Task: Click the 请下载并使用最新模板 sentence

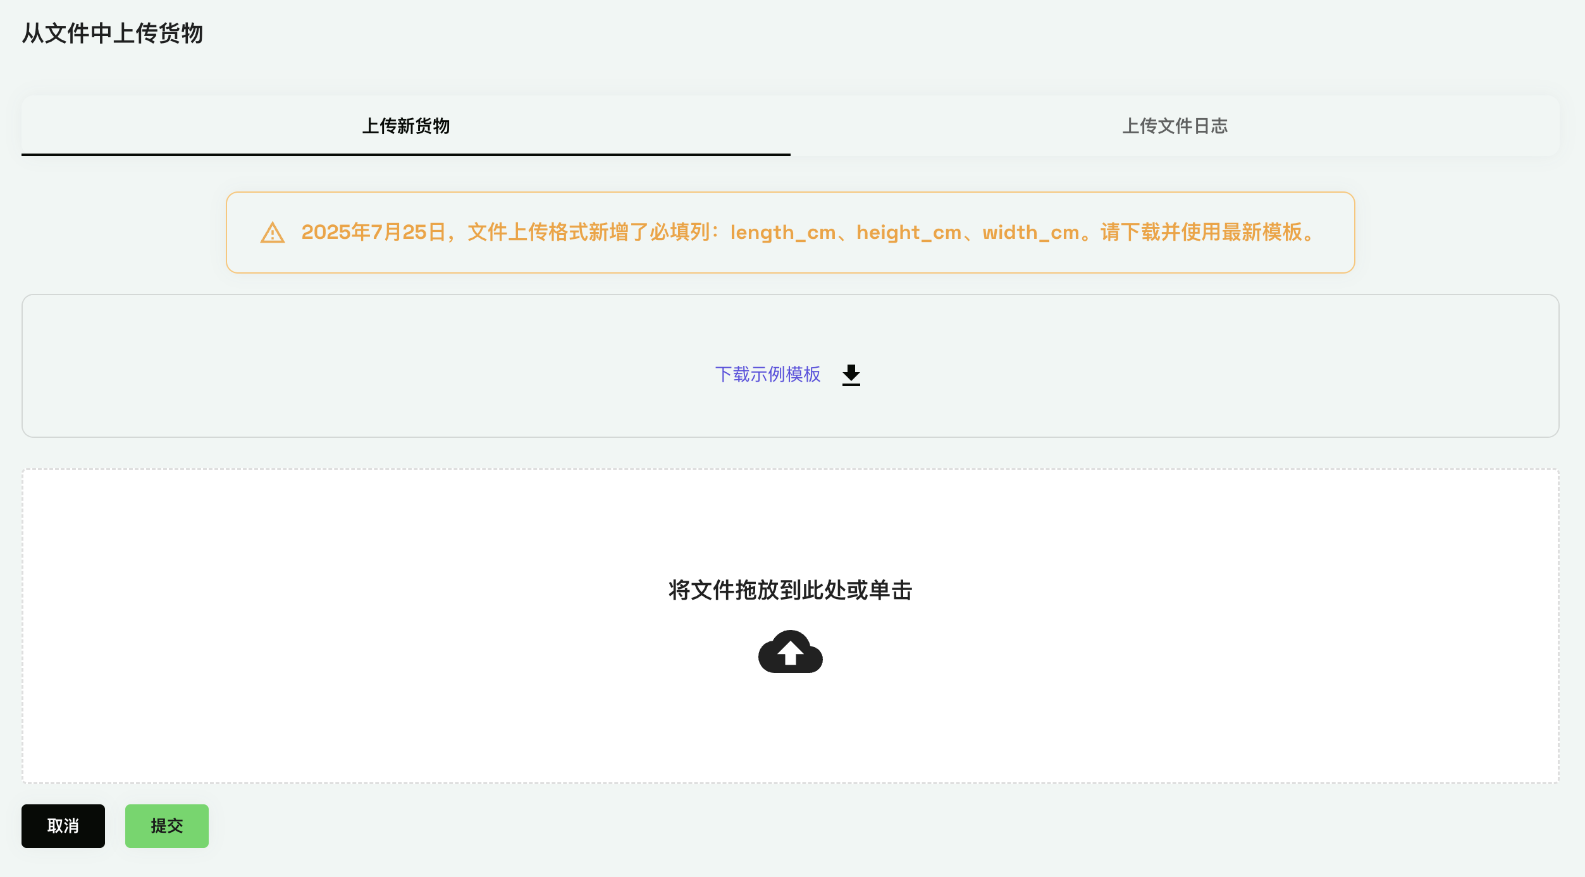Action: 1202,233
